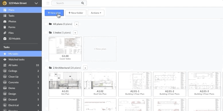
Task: Open the 3D Models cube icon
Action: [5, 39]
